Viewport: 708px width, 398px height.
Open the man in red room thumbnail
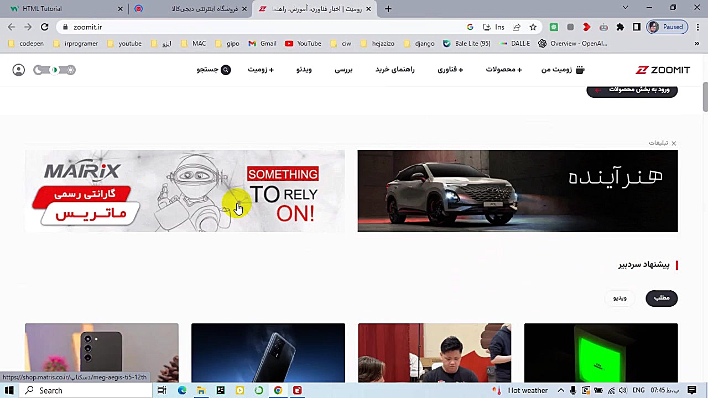tap(434, 353)
